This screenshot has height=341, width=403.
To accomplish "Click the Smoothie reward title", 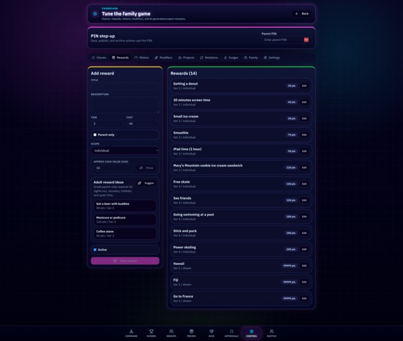I will pos(181,133).
